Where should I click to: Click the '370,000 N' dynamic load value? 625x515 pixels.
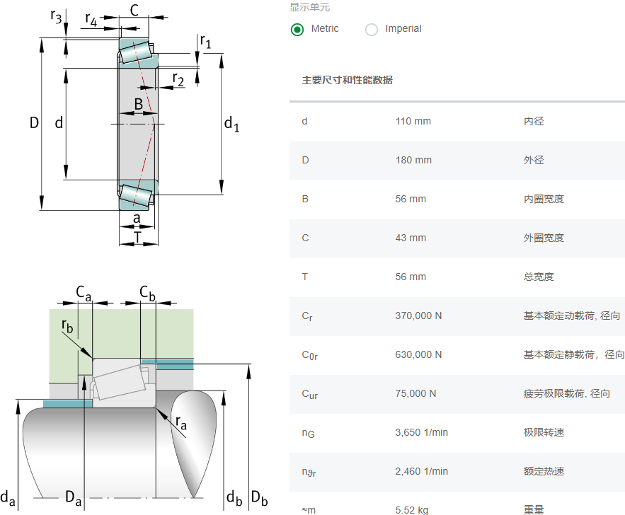pyautogui.click(x=418, y=316)
